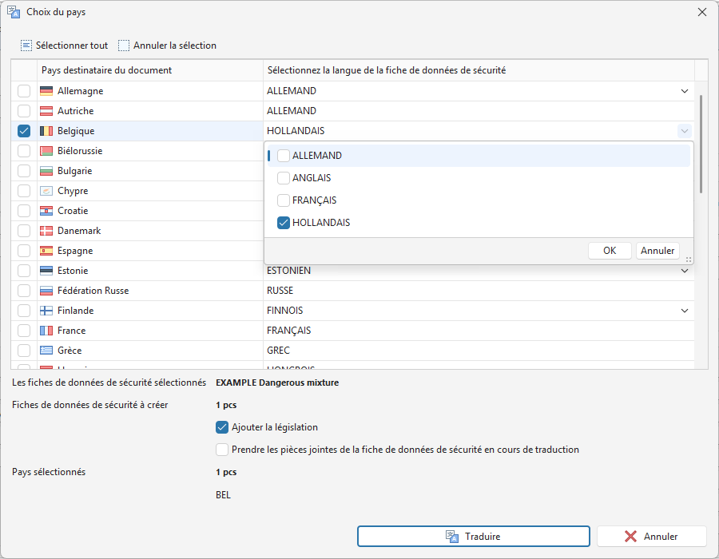Enable Prendre les pièces jointes checkbox
719x559 pixels.
point(222,450)
